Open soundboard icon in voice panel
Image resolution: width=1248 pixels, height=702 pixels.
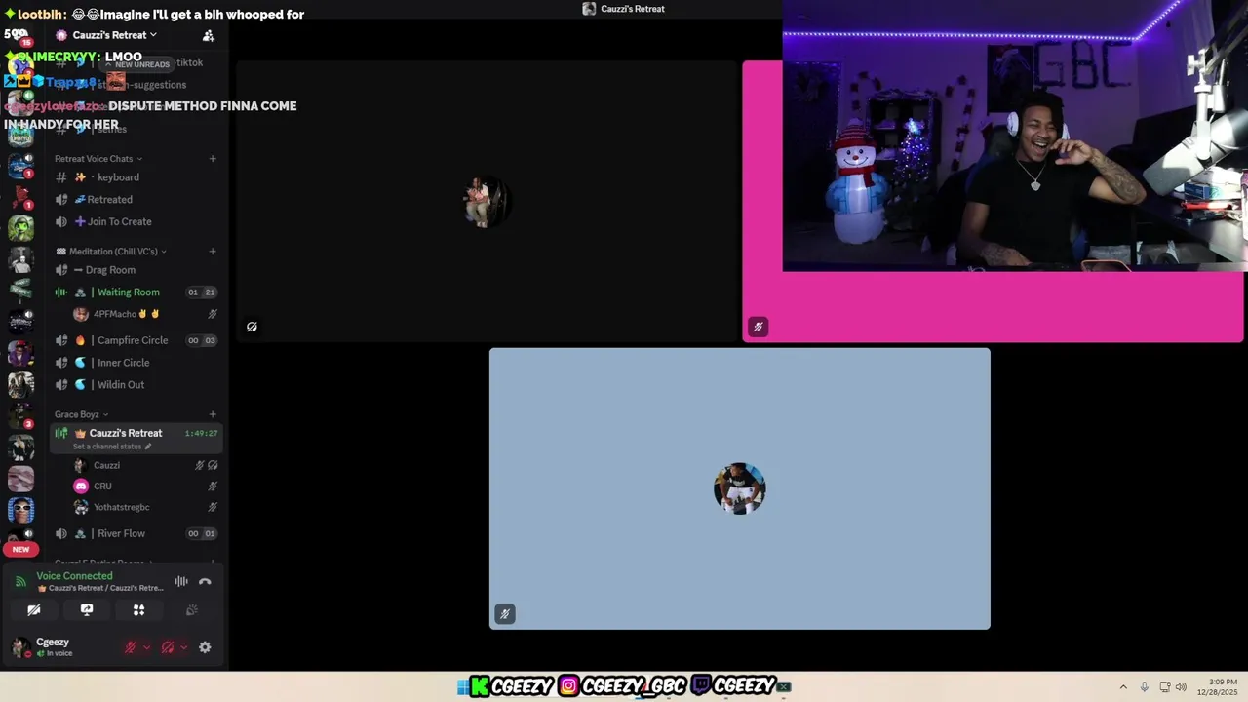click(x=192, y=610)
